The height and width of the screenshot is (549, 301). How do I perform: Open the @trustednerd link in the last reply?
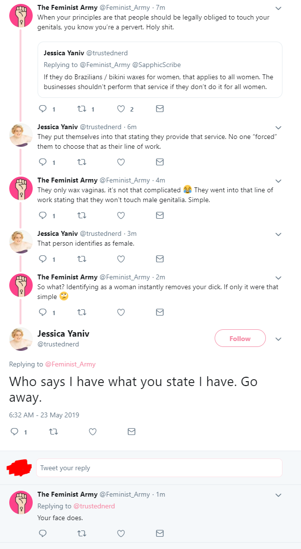tap(94, 506)
